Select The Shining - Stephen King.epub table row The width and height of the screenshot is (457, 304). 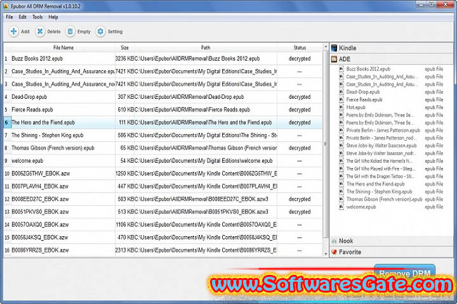[163, 136]
